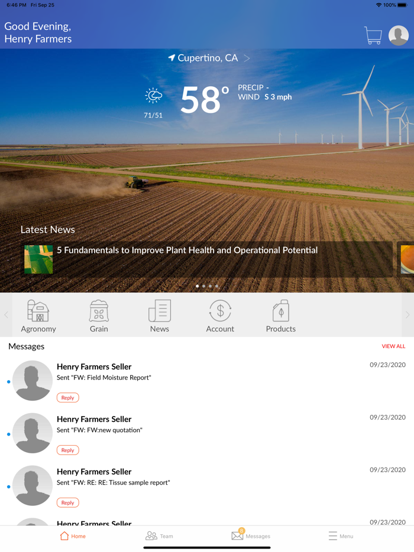The image size is (414, 552).
Task: Show more shortcuts with right chevron
Action: 407,315
